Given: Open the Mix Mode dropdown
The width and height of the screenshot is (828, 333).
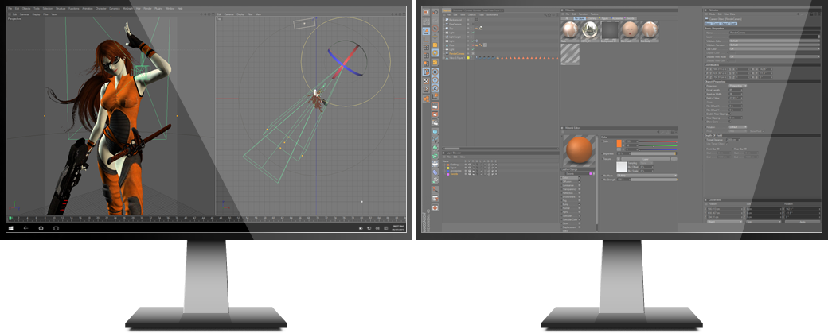Looking at the screenshot, I should coord(646,176).
